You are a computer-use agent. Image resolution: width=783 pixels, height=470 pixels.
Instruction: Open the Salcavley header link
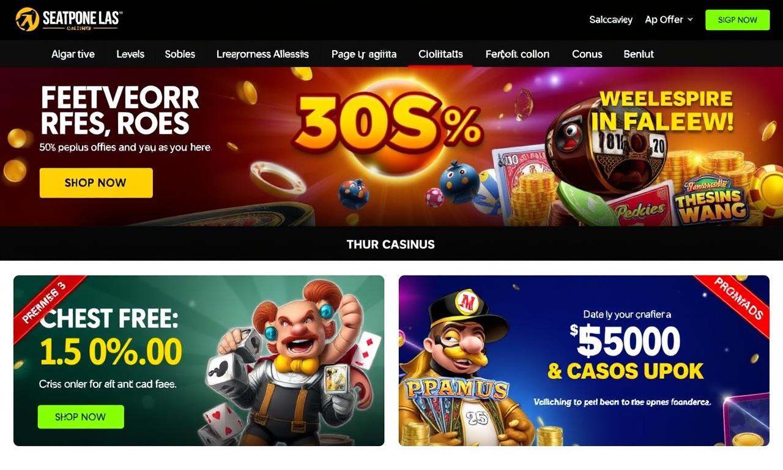[x=610, y=20]
